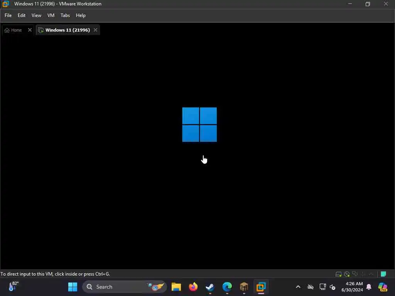Click the muted volume tray icon

tap(333, 287)
